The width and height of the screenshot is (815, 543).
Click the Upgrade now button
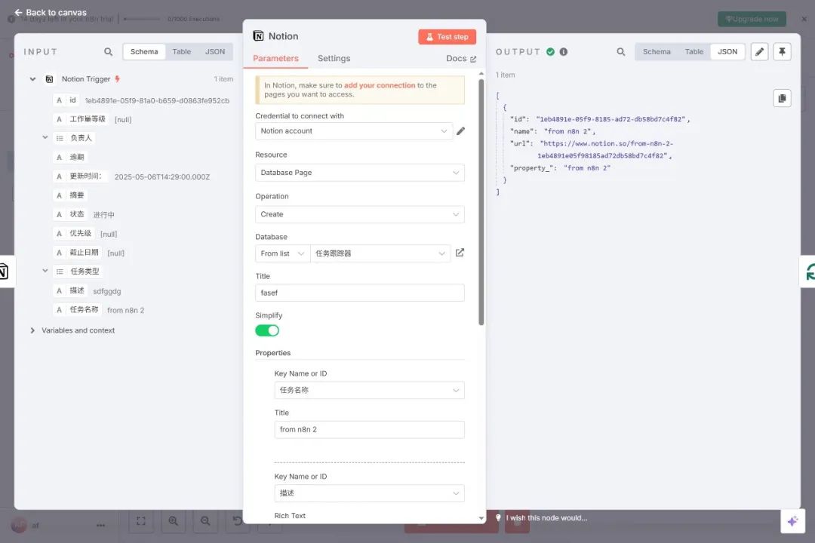(x=752, y=19)
